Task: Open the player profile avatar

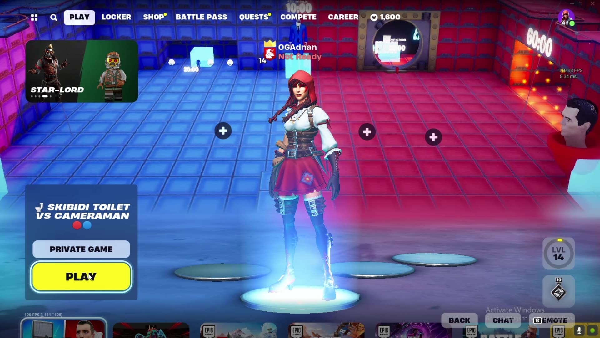Action: point(566,17)
